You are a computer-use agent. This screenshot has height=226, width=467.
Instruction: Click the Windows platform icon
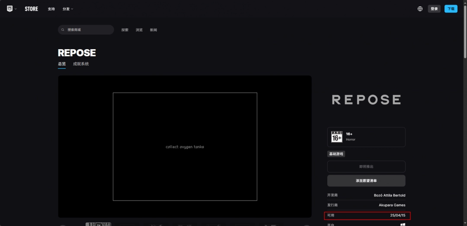pos(403,224)
